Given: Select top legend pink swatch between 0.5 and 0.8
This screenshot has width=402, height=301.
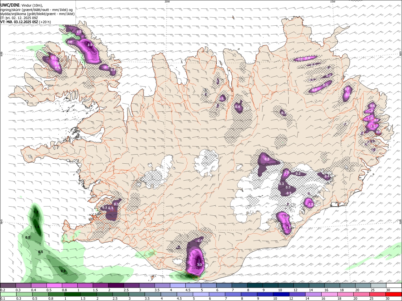Looking at the screenshot, I should coord(54,286).
